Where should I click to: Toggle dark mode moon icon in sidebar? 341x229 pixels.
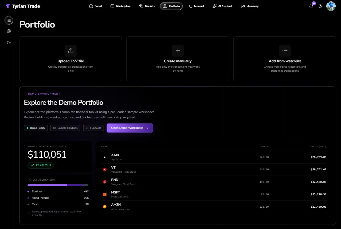[9, 42]
